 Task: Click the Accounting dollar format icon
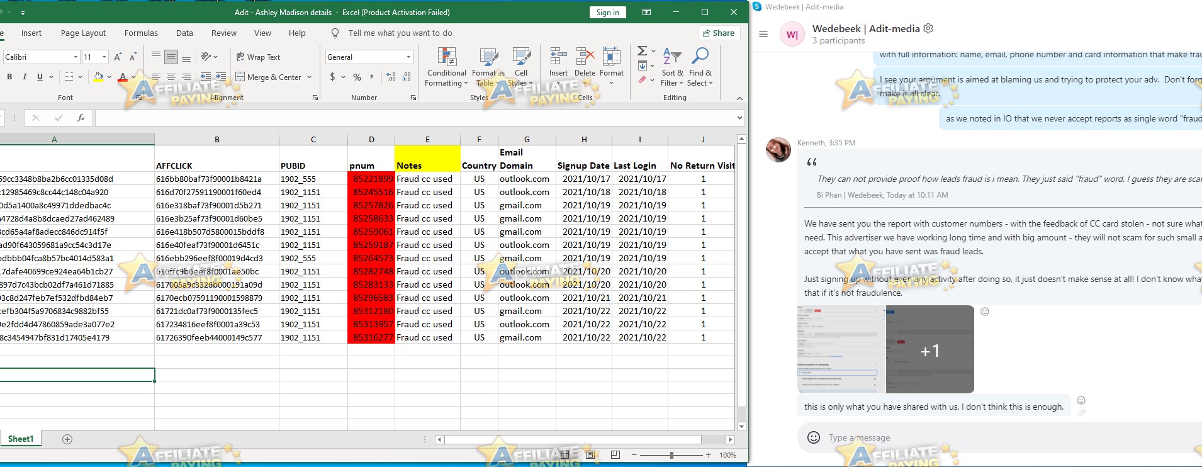tap(332, 77)
